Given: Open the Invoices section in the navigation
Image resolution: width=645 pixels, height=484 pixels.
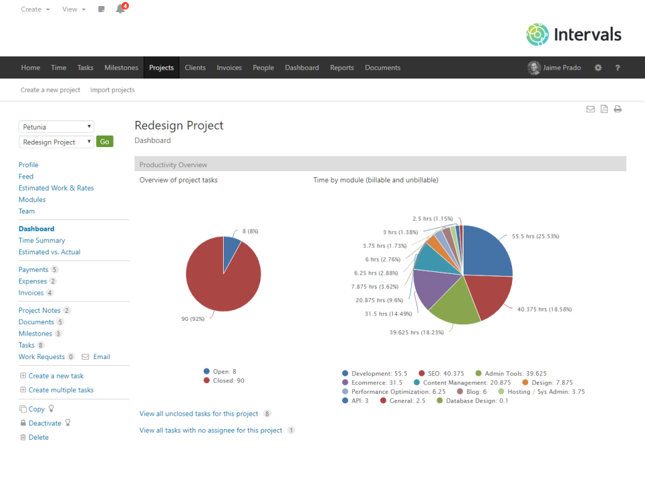Looking at the screenshot, I should click(229, 67).
